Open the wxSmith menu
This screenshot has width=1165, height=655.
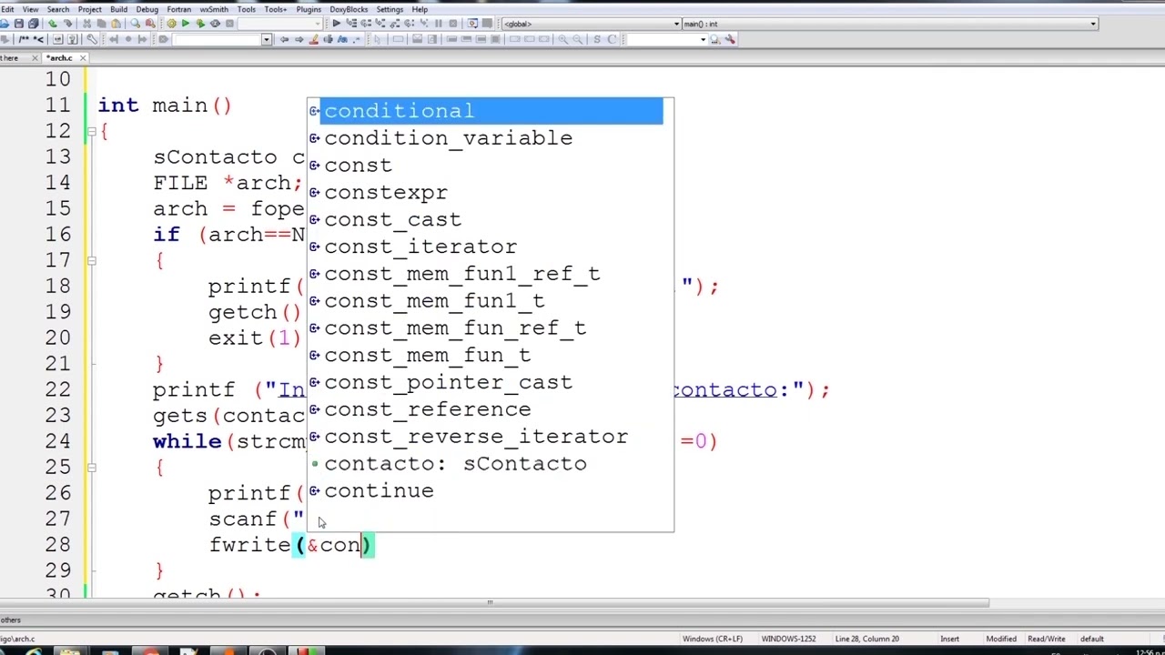[215, 9]
